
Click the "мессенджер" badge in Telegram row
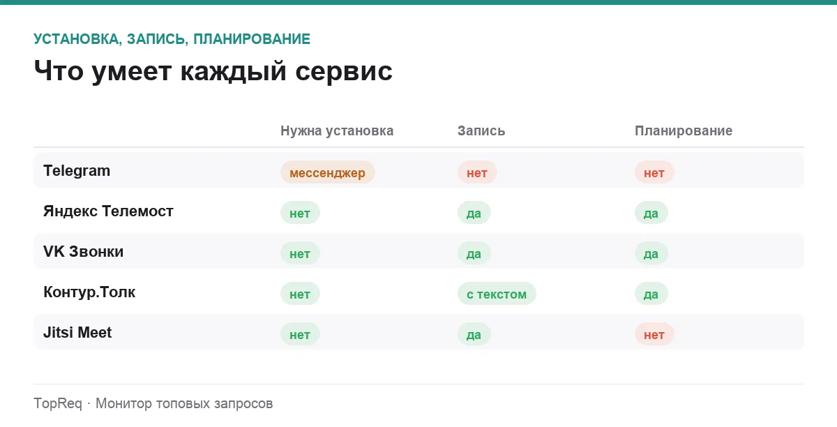coord(328,172)
